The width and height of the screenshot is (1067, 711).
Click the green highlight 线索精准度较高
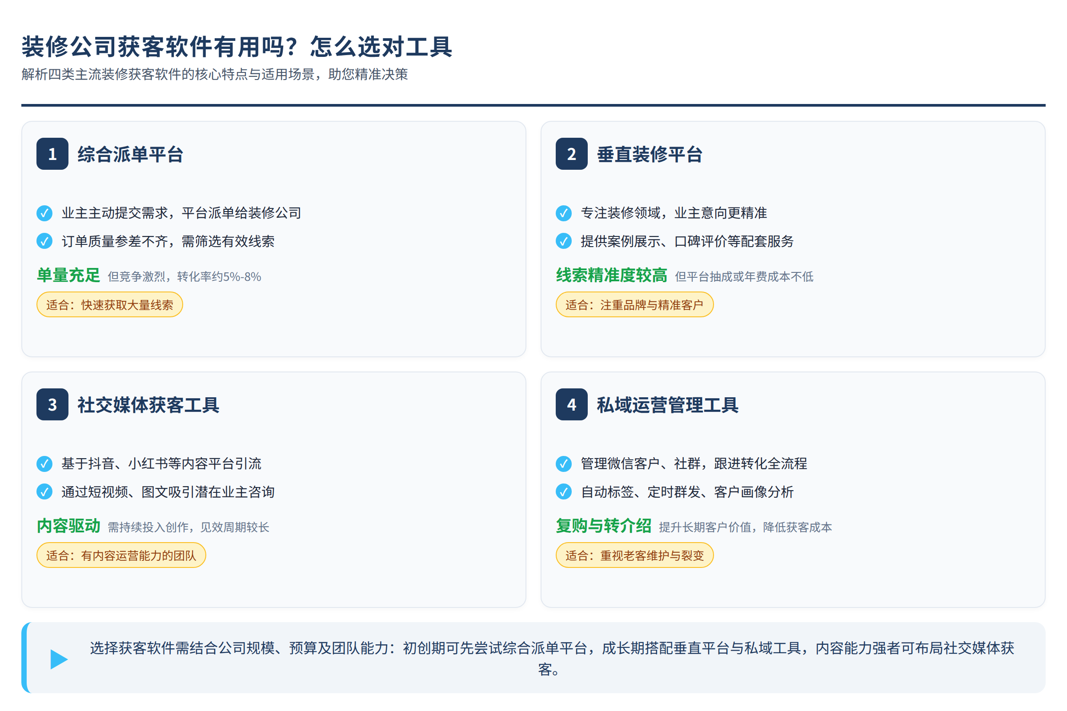pyautogui.click(x=612, y=275)
